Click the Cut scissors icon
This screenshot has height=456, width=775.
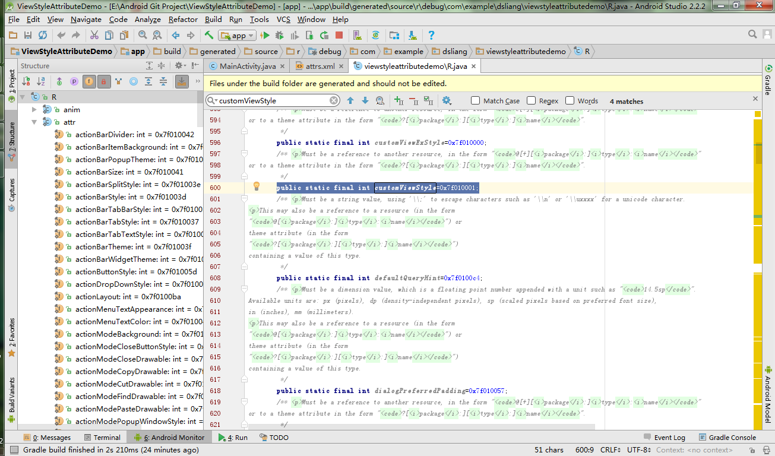(94, 36)
